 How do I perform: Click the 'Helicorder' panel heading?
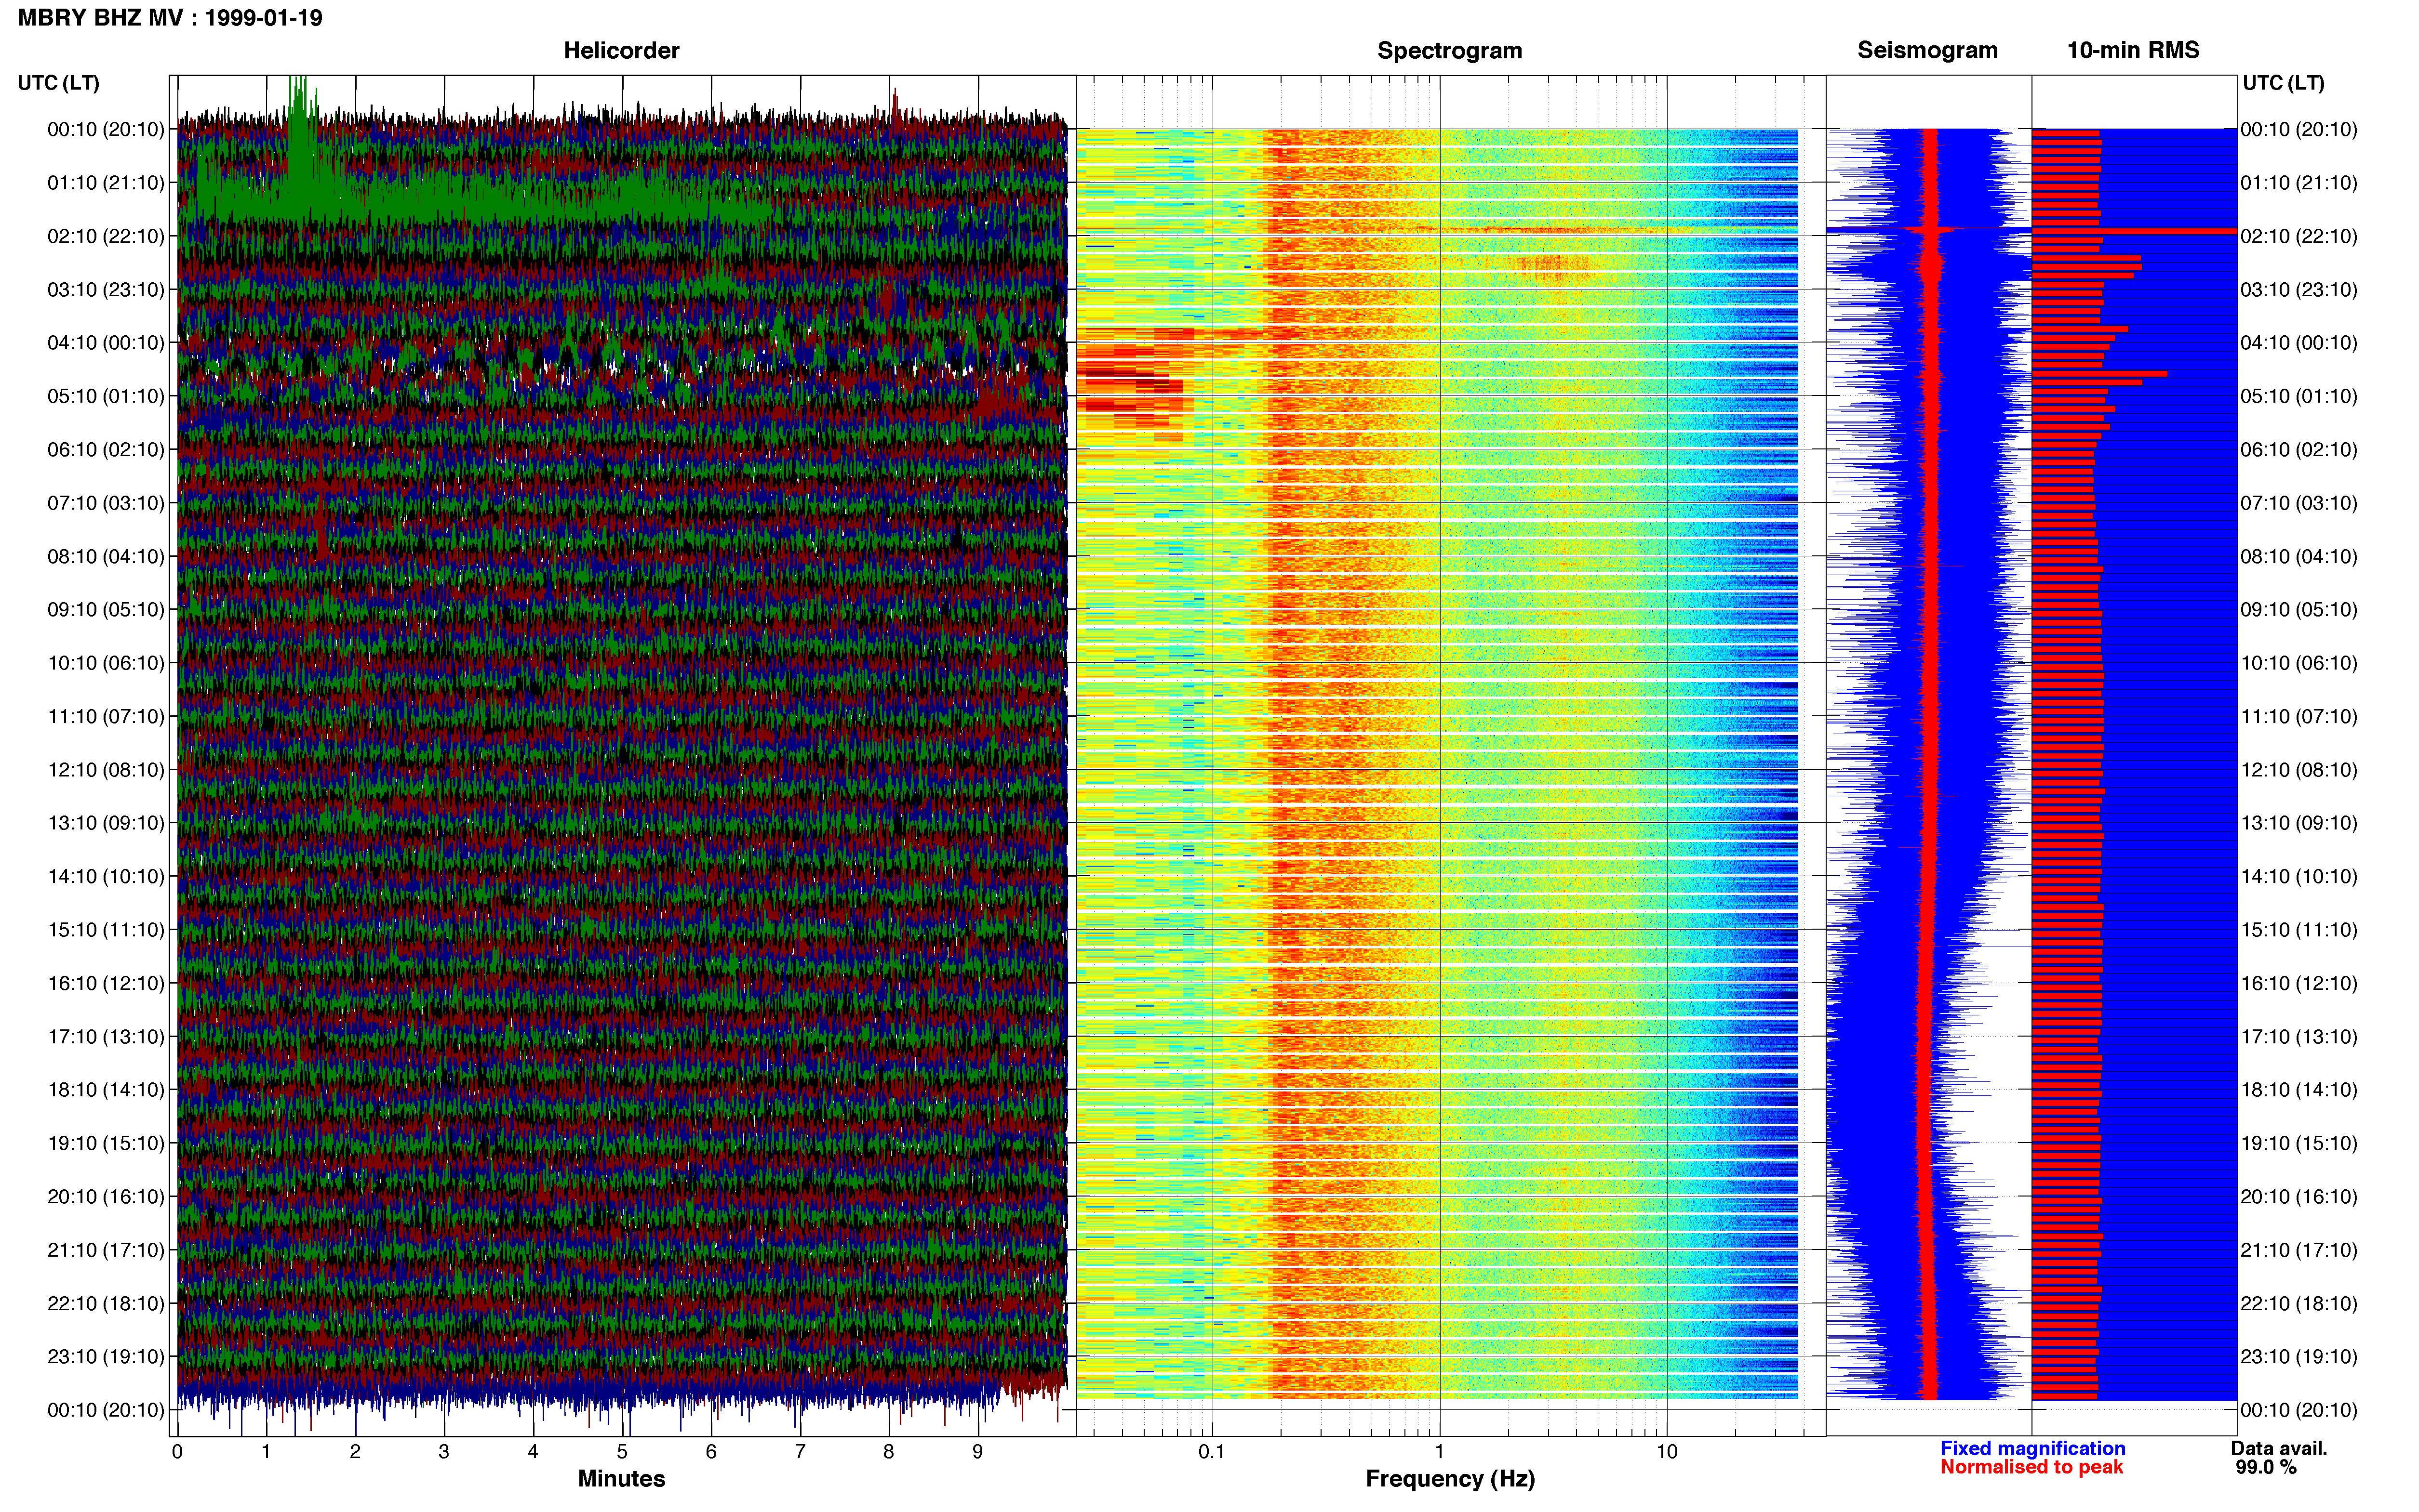click(621, 50)
